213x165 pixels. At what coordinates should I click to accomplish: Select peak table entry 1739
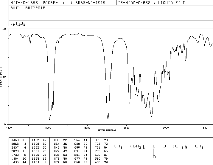[x=18, y=155]
